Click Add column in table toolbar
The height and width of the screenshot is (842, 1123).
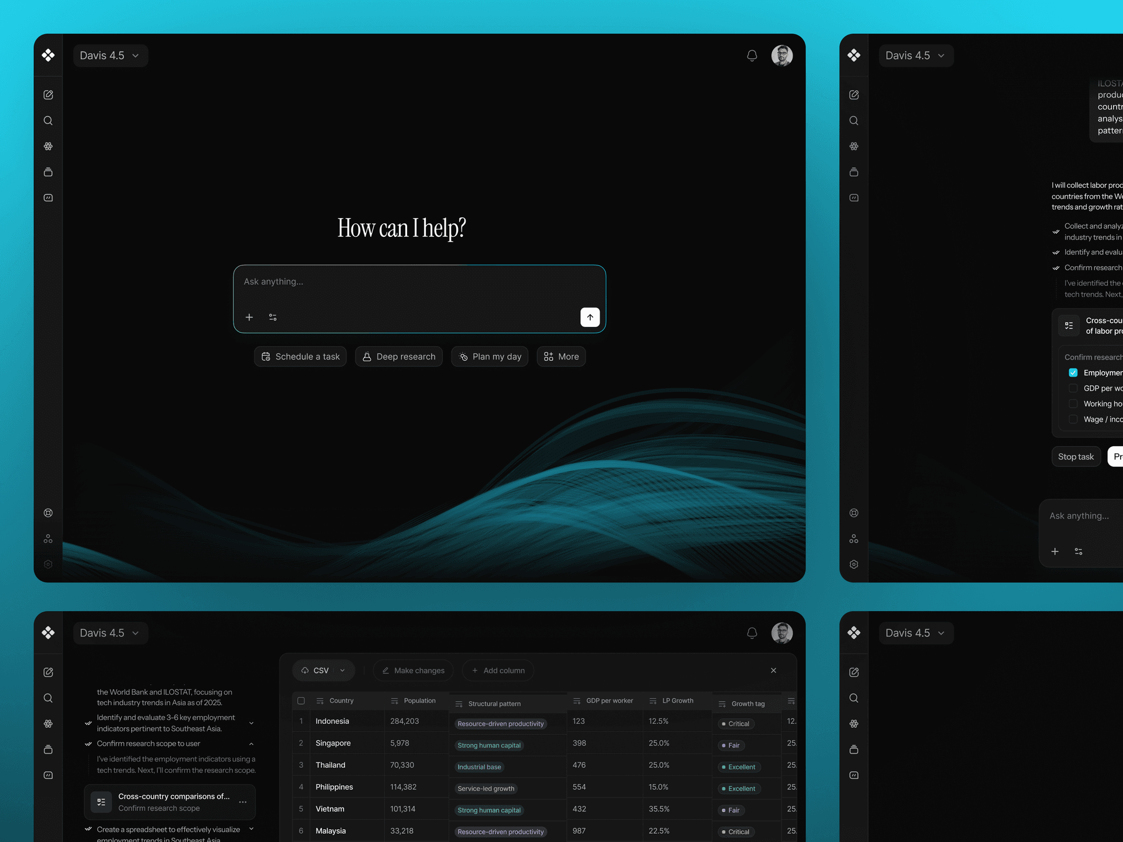click(x=498, y=671)
